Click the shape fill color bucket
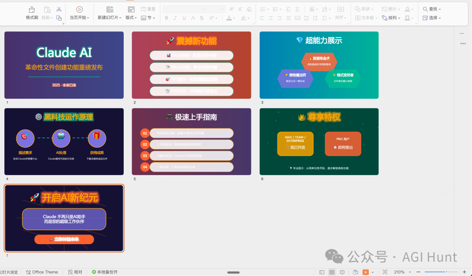 click(x=407, y=9)
